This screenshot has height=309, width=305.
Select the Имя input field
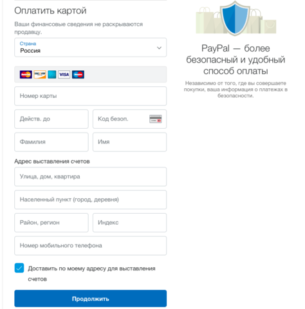pyautogui.click(x=129, y=142)
